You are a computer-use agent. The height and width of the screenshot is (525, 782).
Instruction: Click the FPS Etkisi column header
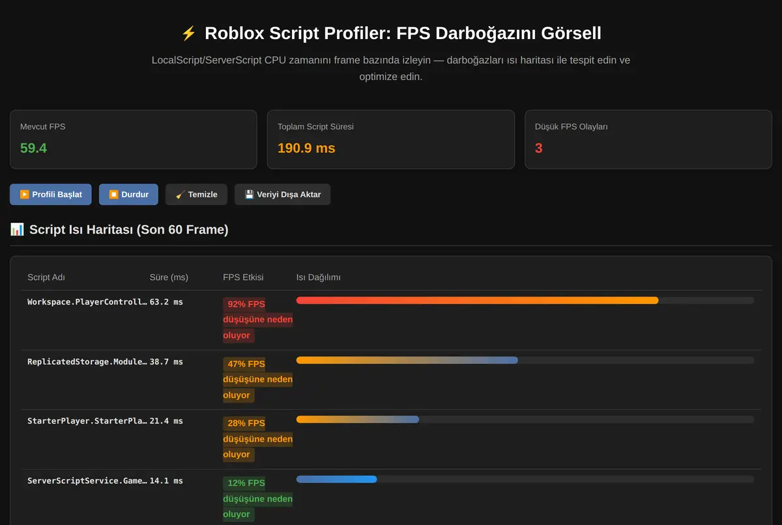(x=243, y=277)
